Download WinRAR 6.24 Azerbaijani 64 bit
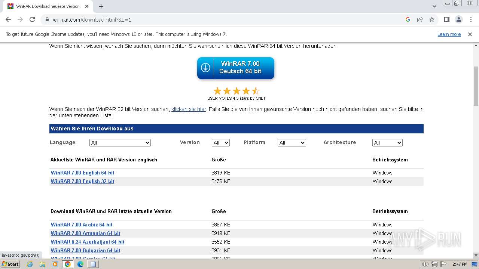Image resolution: width=479 pixels, height=269 pixels. 88,242
